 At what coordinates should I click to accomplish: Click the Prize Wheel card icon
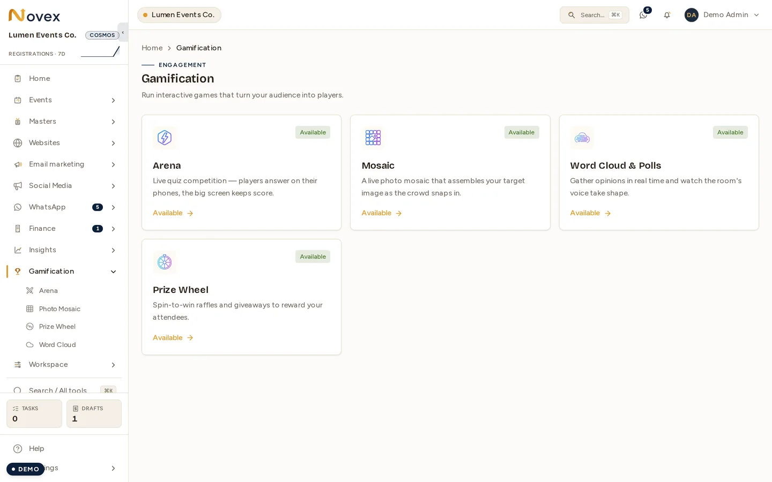click(x=165, y=262)
